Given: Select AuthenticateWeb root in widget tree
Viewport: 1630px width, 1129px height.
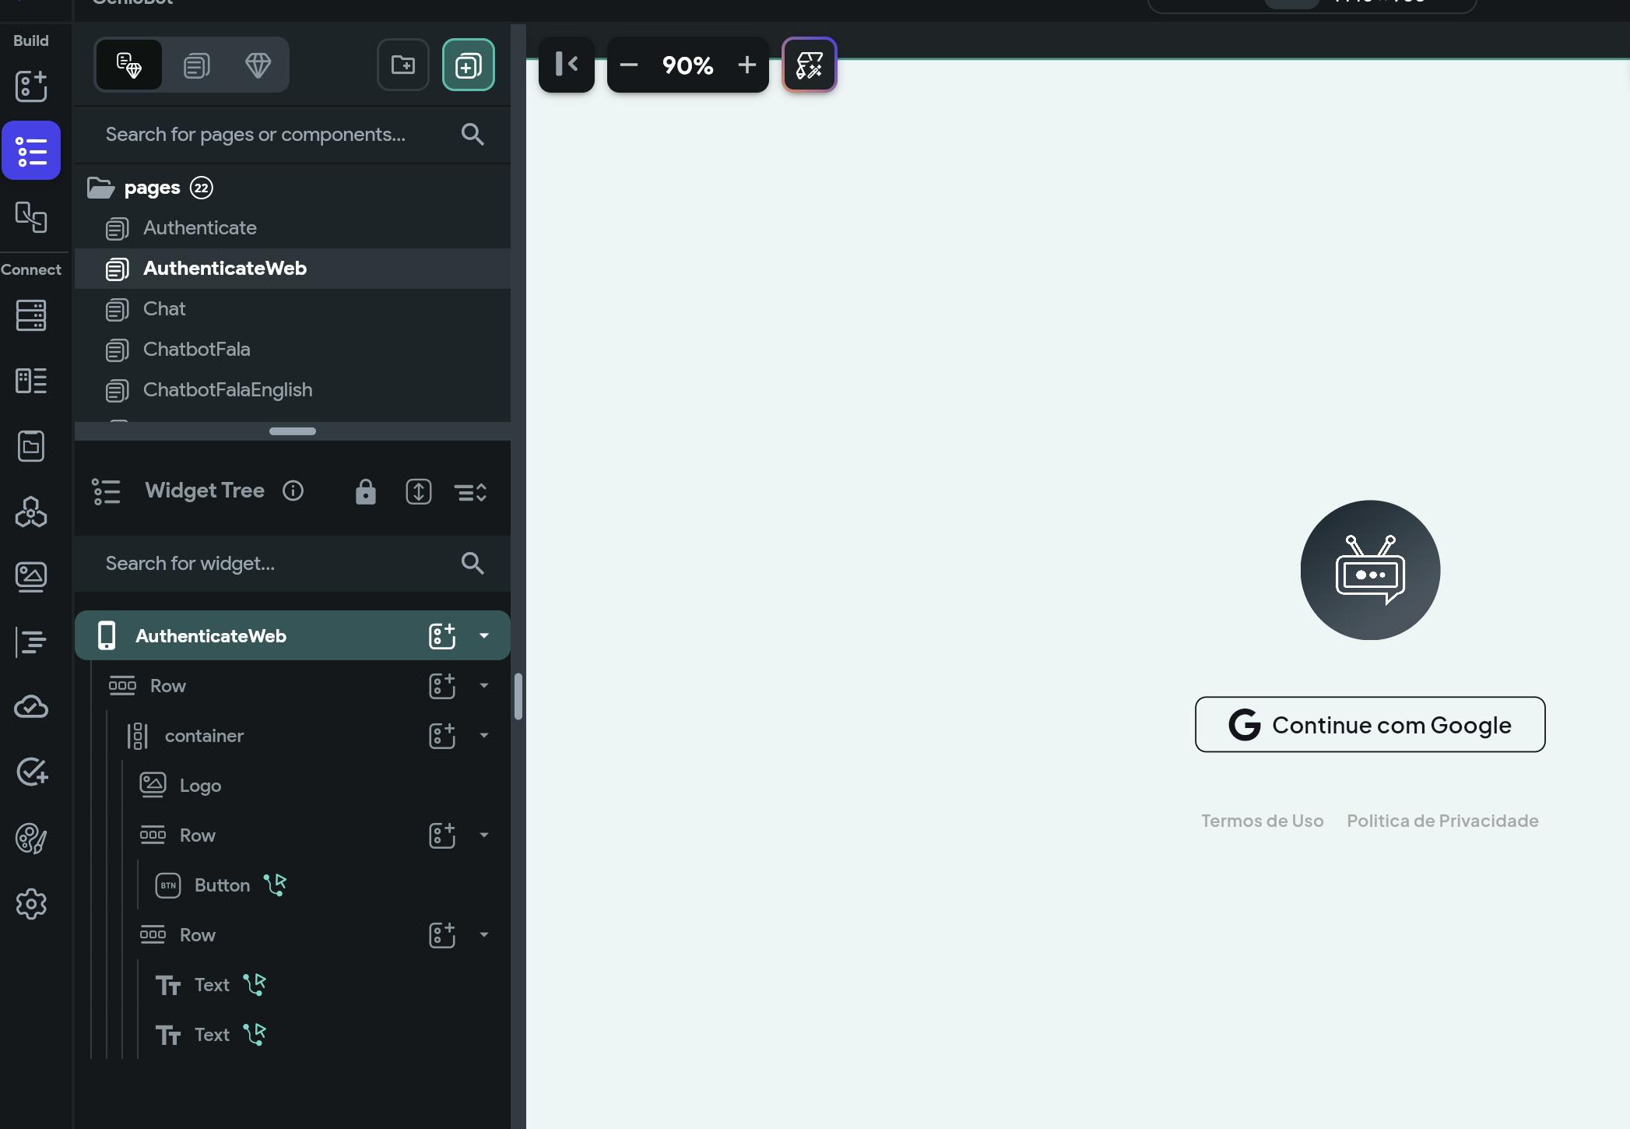Looking at the screenshot, I should click(293, 636).
